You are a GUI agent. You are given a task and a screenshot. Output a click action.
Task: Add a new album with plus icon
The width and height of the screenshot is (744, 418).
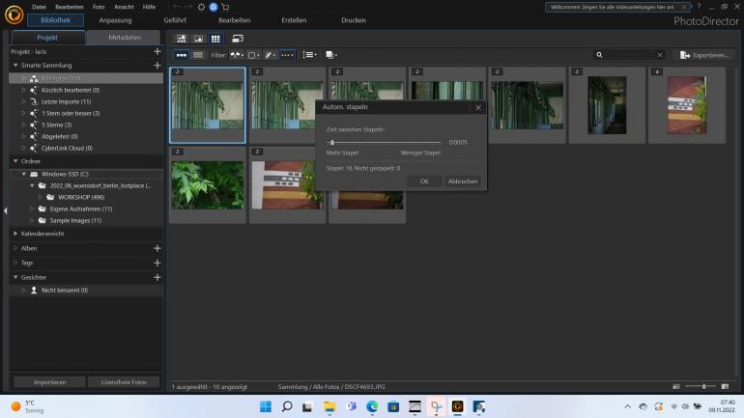point(157,248)
